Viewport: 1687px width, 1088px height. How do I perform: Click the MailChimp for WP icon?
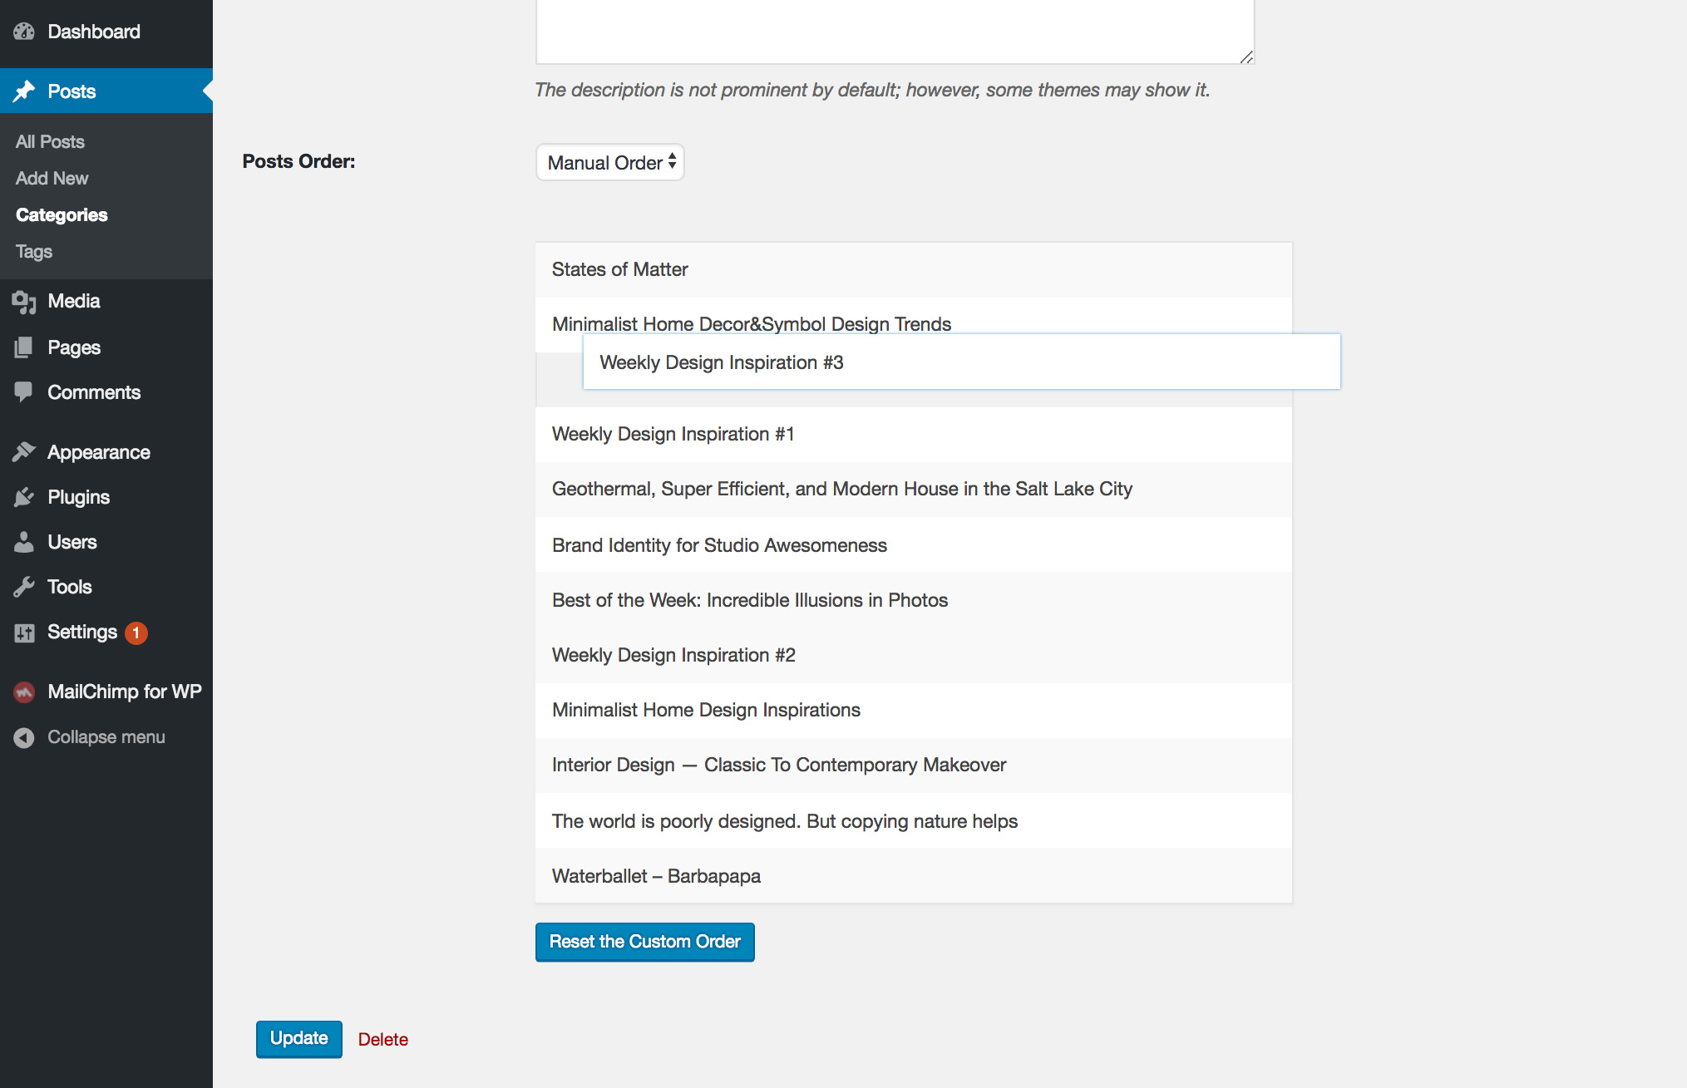24,692
